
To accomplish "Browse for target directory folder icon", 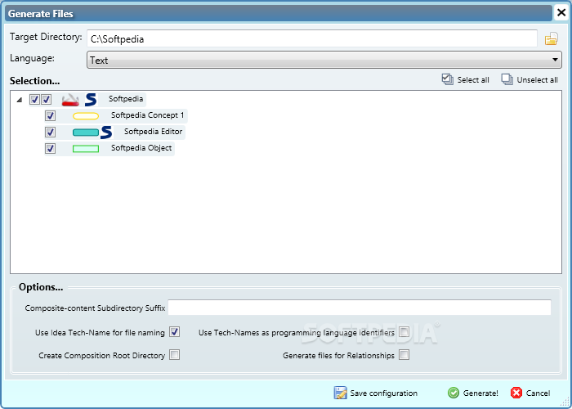I will [x=552, y=38].
